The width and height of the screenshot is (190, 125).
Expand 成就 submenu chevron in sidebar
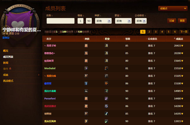pos(39,75)
